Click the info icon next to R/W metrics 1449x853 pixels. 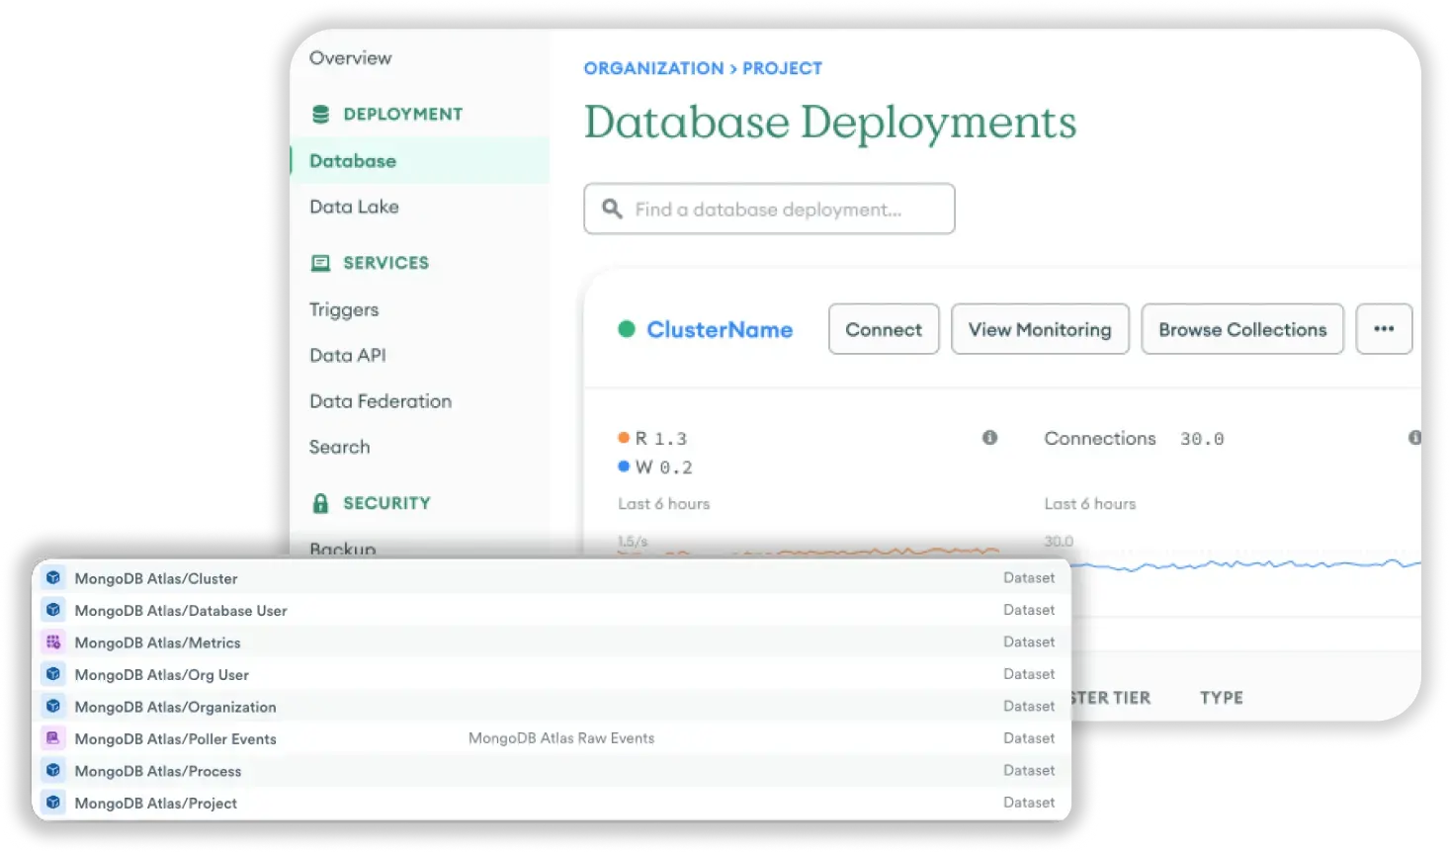tap(989, 438)
